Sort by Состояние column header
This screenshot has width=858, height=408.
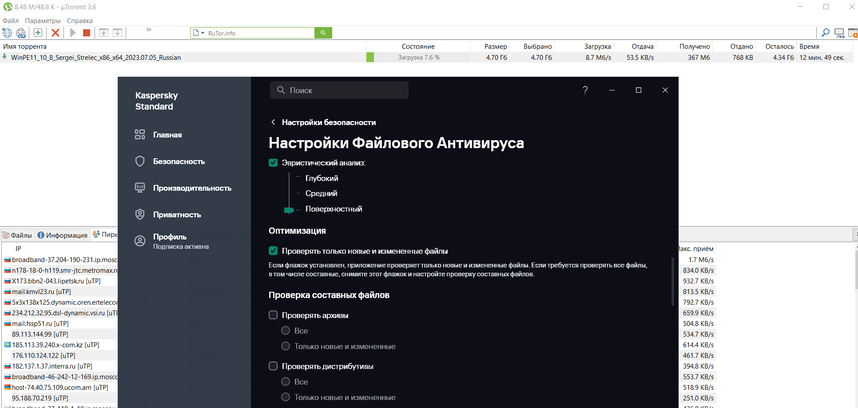pyautogui.click(x=418, y=47)
